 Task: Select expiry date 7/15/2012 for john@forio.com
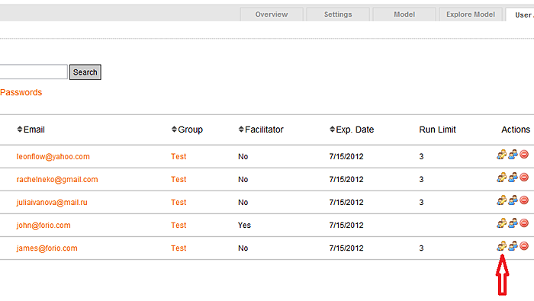[346, 225]
